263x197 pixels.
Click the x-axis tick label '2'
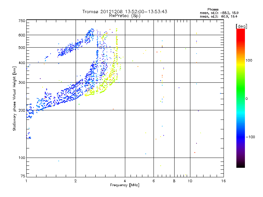(x=76, y=181)
